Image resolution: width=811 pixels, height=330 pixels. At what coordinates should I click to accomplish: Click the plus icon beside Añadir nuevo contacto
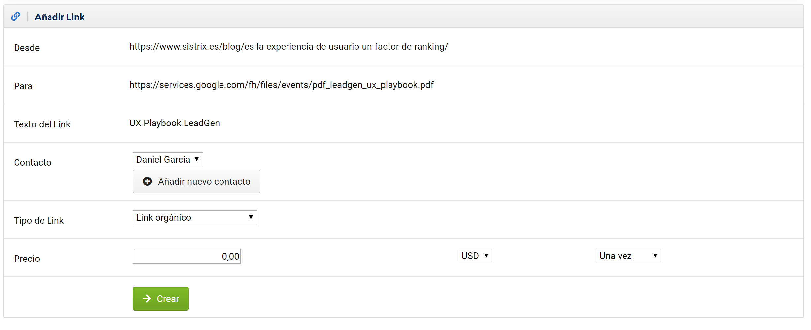pos(147,181)
